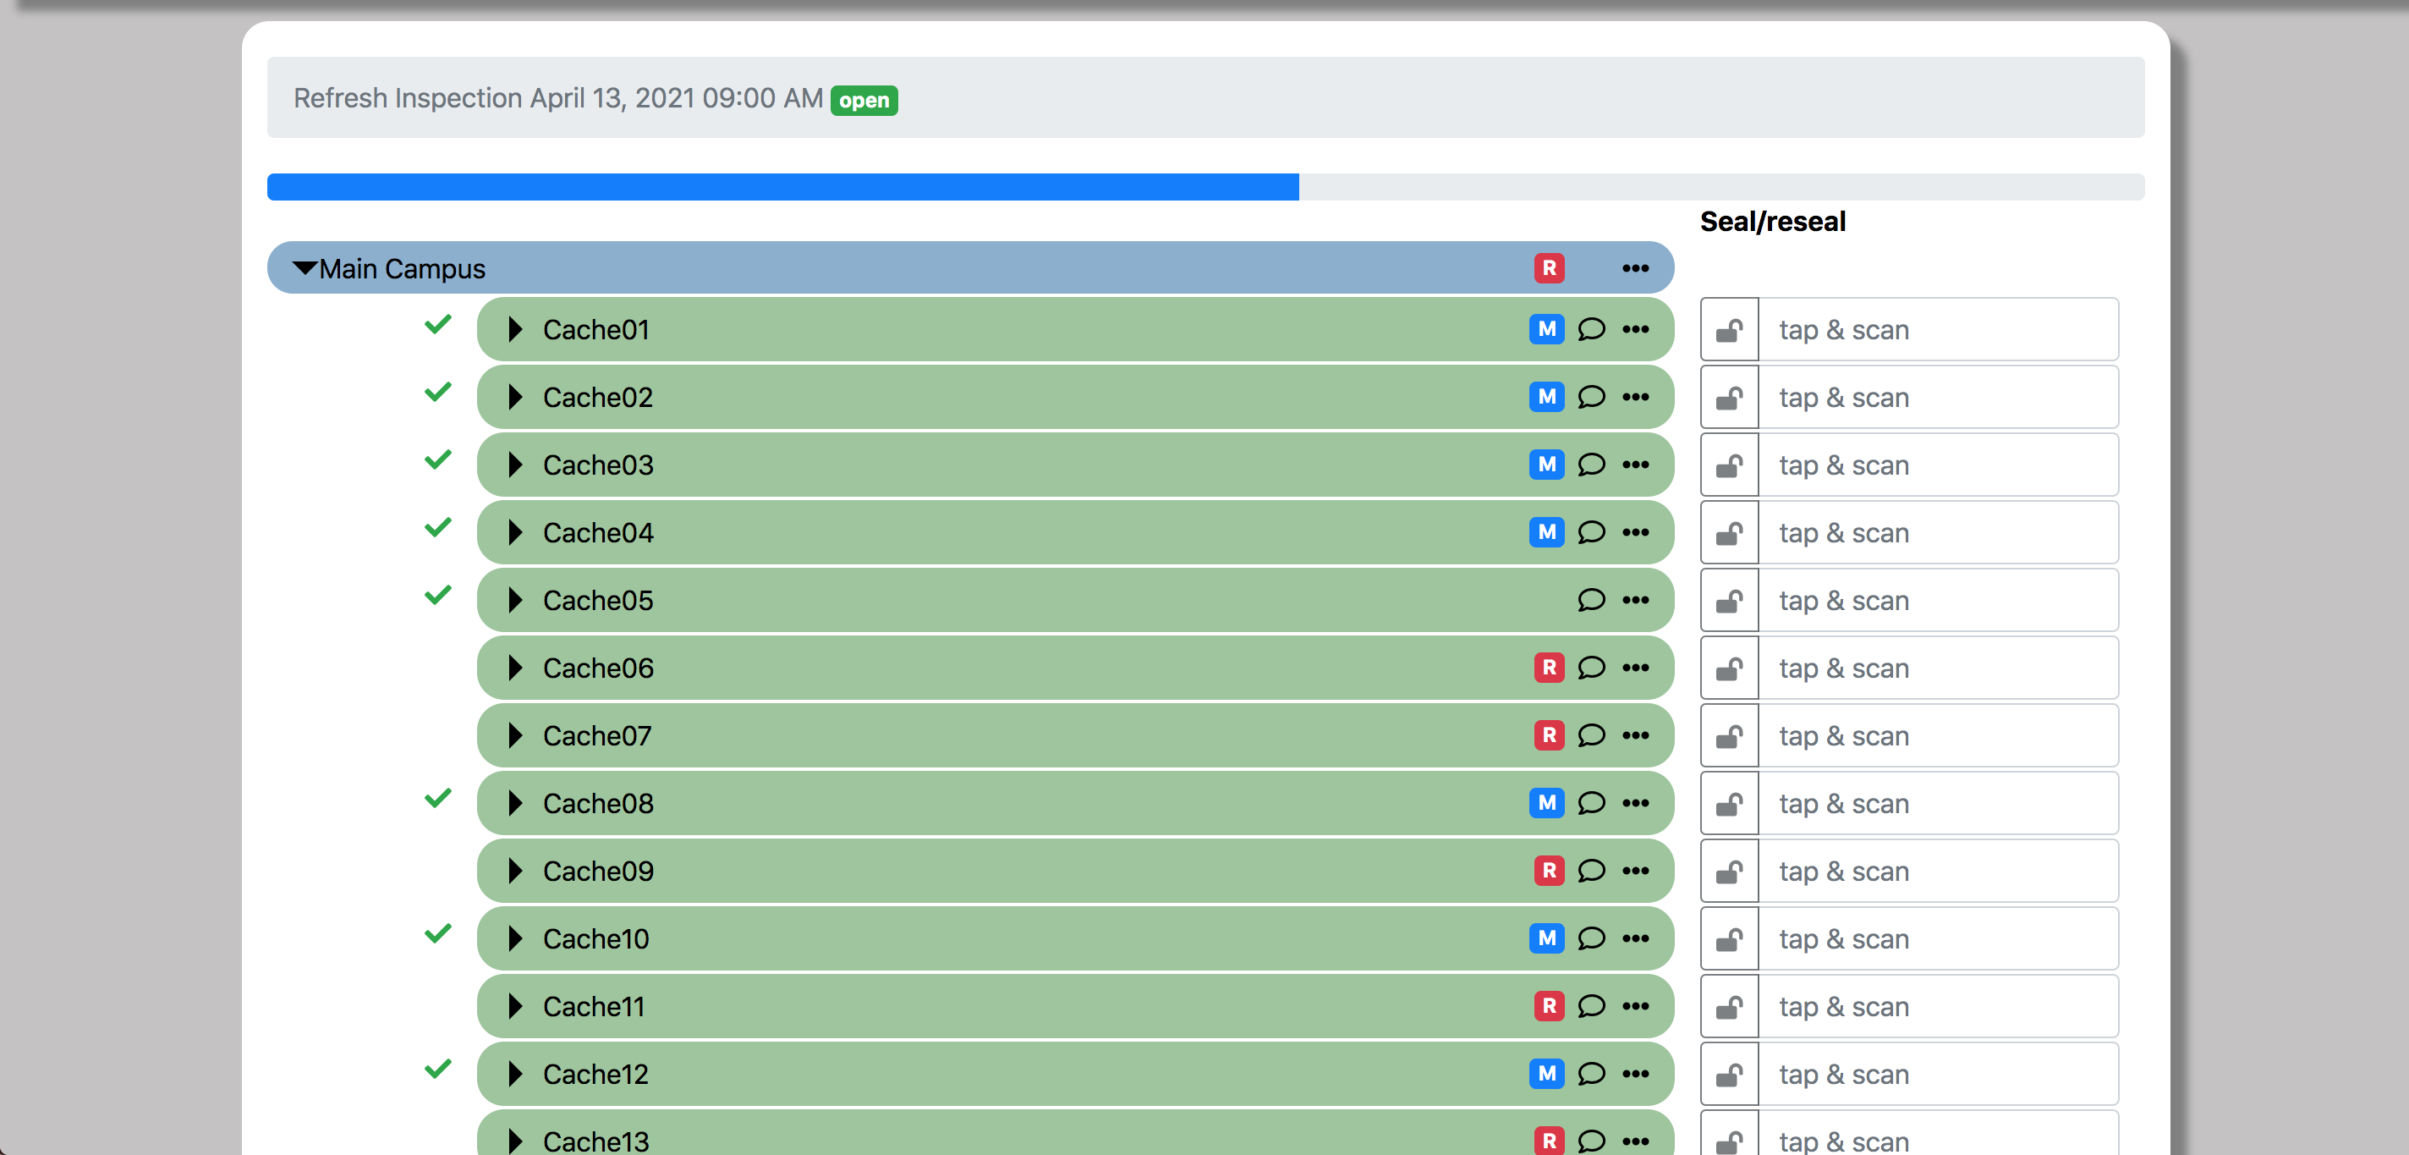Click the green checkmark next to Cache05
Image resolution: width=2409 pixels, height=1155 pixels.
click(437, 596)
